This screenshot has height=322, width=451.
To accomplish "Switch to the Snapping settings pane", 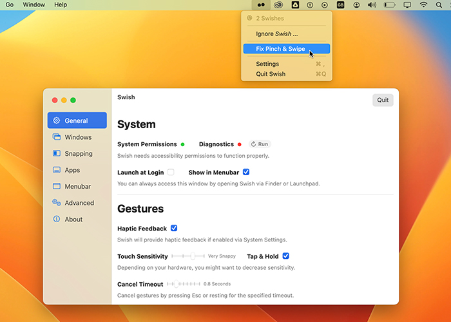I will (x=77, y=153).
